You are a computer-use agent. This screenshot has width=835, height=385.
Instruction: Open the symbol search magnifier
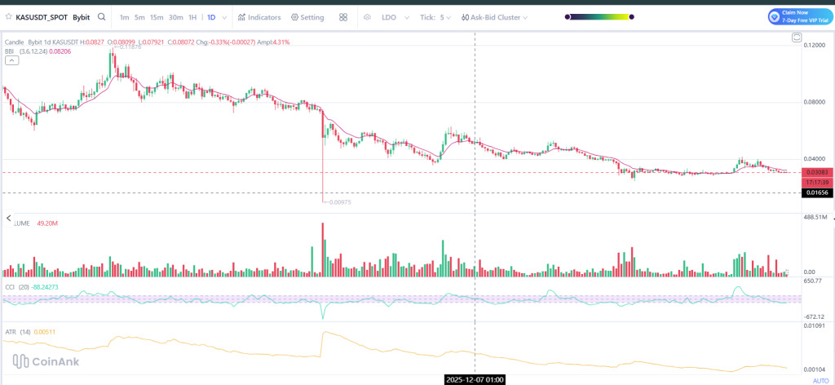click(101, 17)
